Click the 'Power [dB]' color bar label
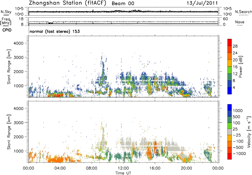 click(240, 67)
